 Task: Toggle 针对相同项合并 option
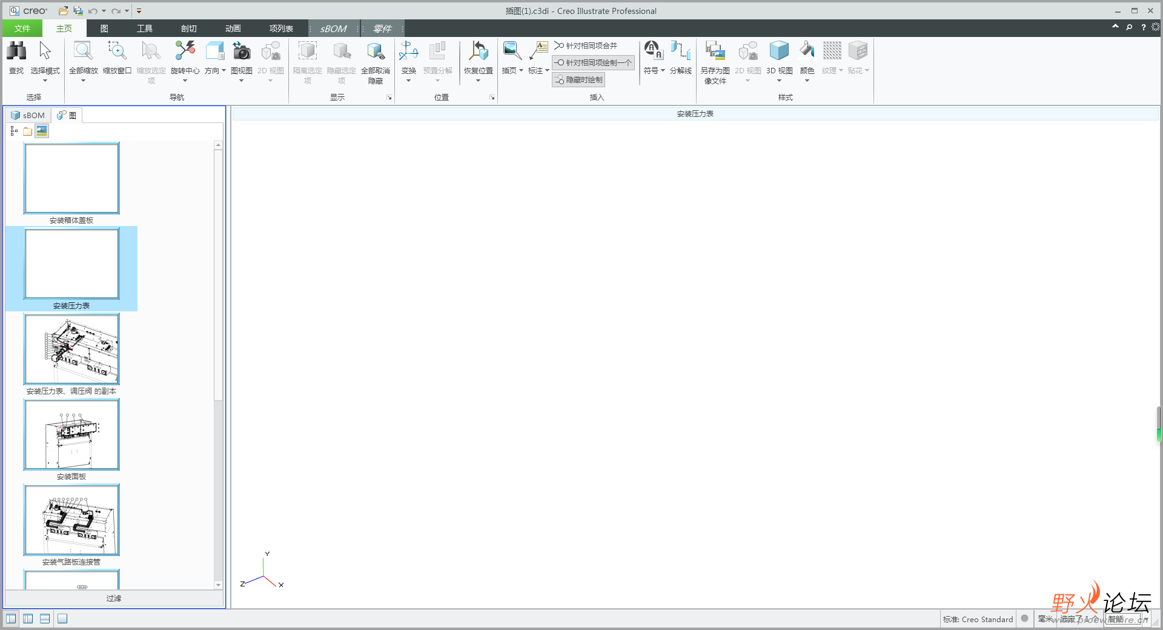pos(586,45)
